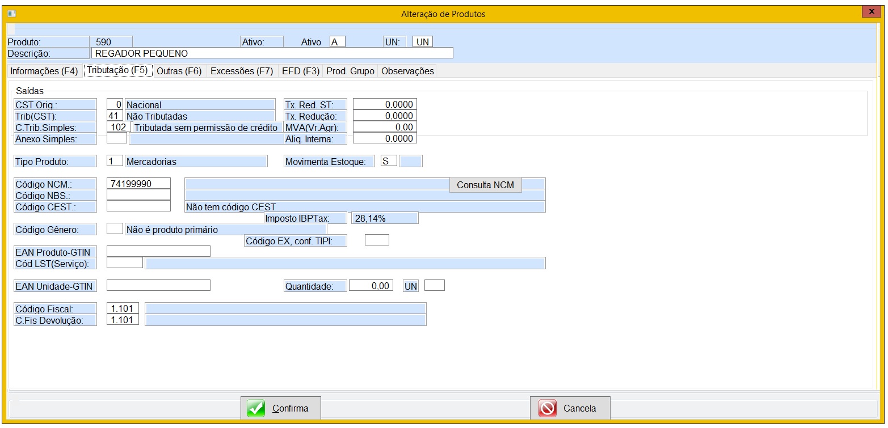Image resolution: width=888 pixels, height=428 pixels.
Task: Click the Confirma button
Action: [x=281, y=408]
